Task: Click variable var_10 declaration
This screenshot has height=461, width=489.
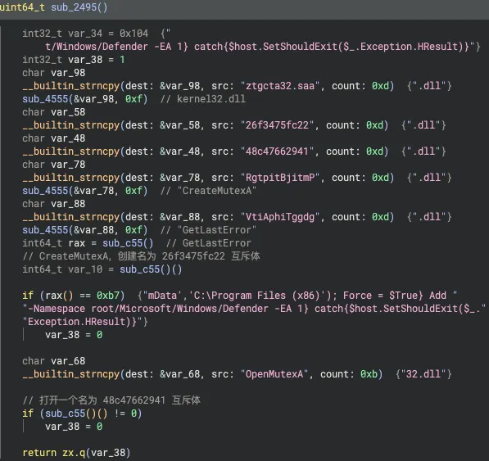Action: (x=85, y=269)
